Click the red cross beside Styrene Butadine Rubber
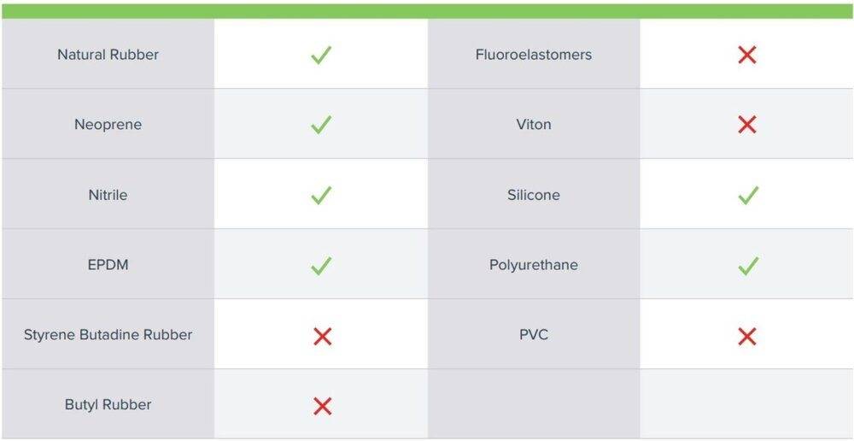The height and width of the screenshot is (441, 854). 322,336
